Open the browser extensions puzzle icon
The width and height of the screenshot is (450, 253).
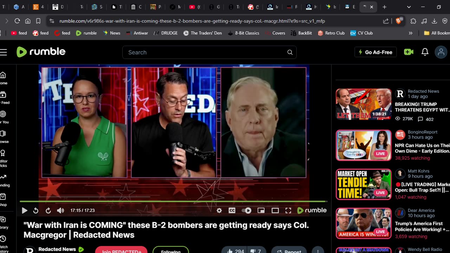click(413, 21)
